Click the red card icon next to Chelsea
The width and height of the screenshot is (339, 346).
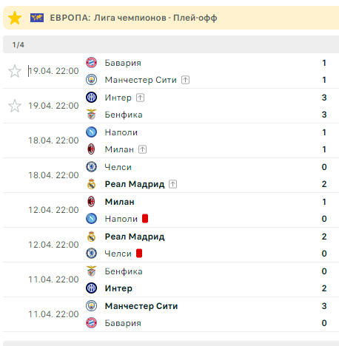pos(139,254)
